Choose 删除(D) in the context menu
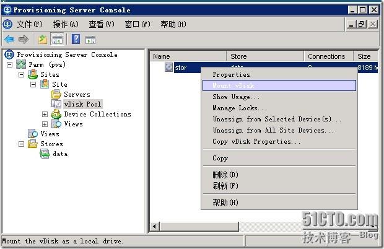 [279, 175]
